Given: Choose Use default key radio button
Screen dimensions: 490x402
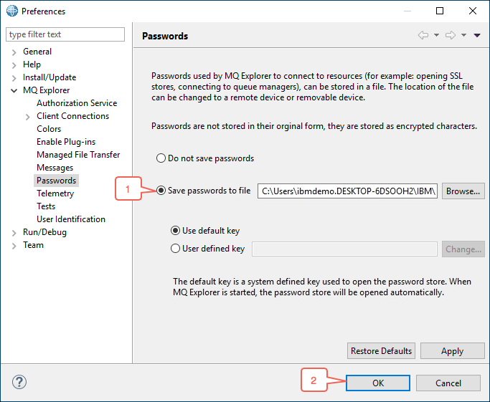Looking at the screenshot, I should click(175, 231).
